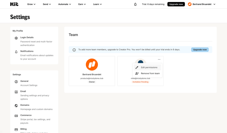
Task: Click the Team heading
Action: [73, 35]
